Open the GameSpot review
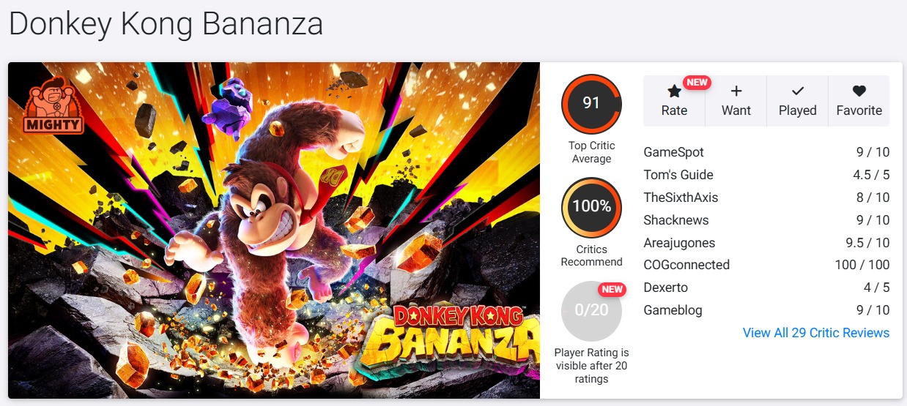Viewport: 907px width, 406px height. [673, 152]
